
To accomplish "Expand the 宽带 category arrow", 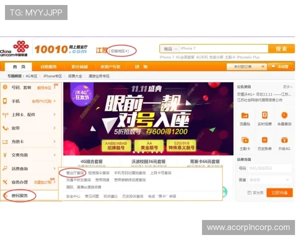I will pyautogui.click(x=54, y=128).
